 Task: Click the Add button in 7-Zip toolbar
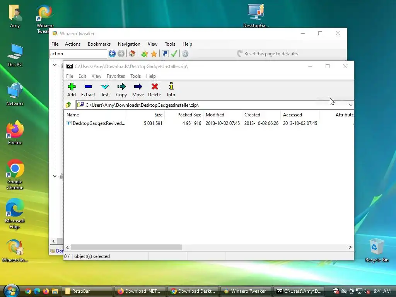(72, 90)
